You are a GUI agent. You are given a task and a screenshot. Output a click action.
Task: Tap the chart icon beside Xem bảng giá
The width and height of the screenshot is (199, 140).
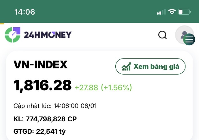click(126, 67)
